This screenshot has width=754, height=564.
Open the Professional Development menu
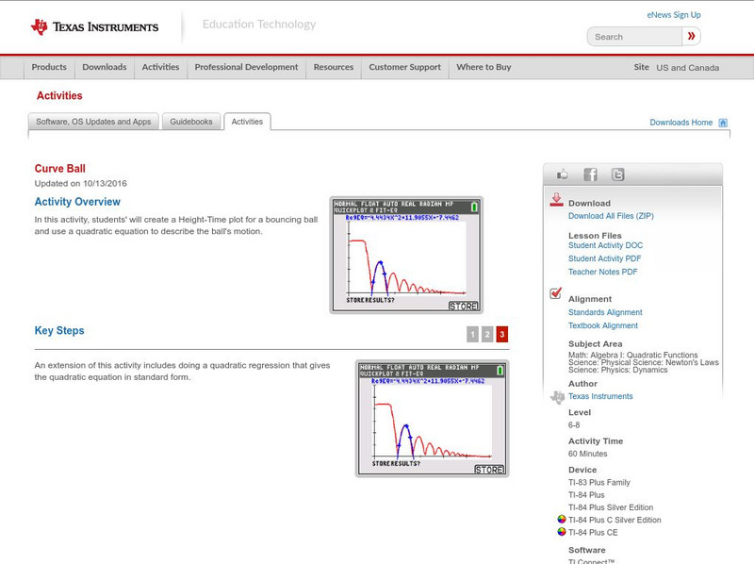[246, 68]
